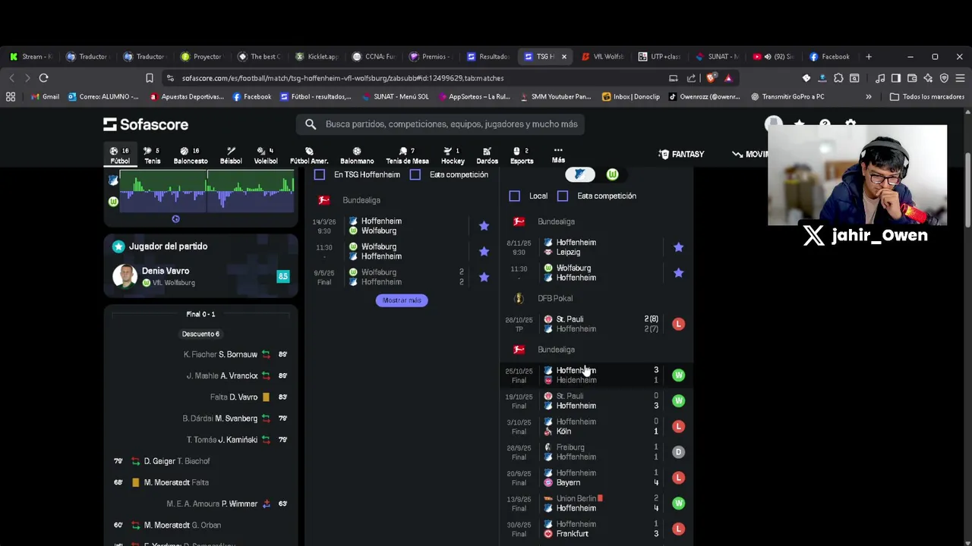This screenshot has height=546, width=972.
Task: Select the Tenis sport tab
Action: point(153,155)
